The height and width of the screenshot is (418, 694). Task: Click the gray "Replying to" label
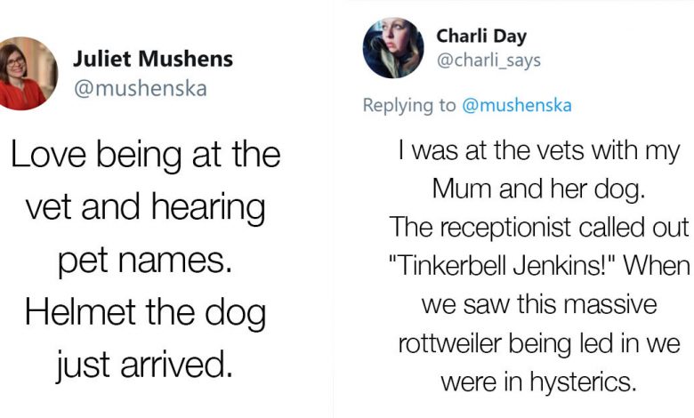[x=409, y=105]
